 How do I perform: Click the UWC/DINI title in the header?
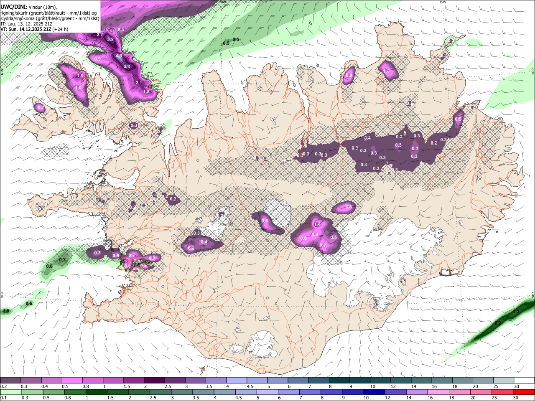click(13, 7)
